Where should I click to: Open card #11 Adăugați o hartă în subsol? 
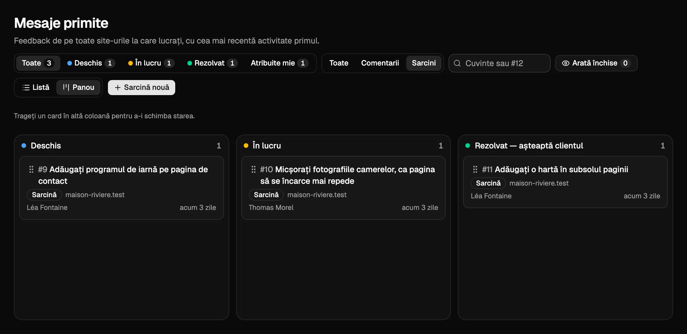click(565, 182)
